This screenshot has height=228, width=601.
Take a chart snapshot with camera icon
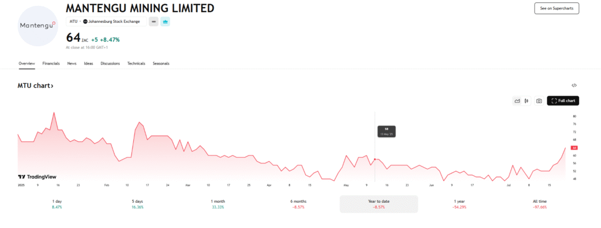[x=539, y=101]
